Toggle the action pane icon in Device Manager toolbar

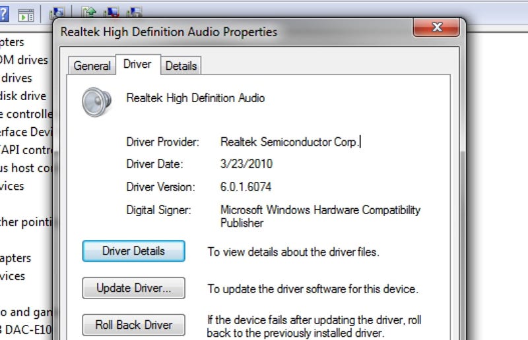(26, 15)
